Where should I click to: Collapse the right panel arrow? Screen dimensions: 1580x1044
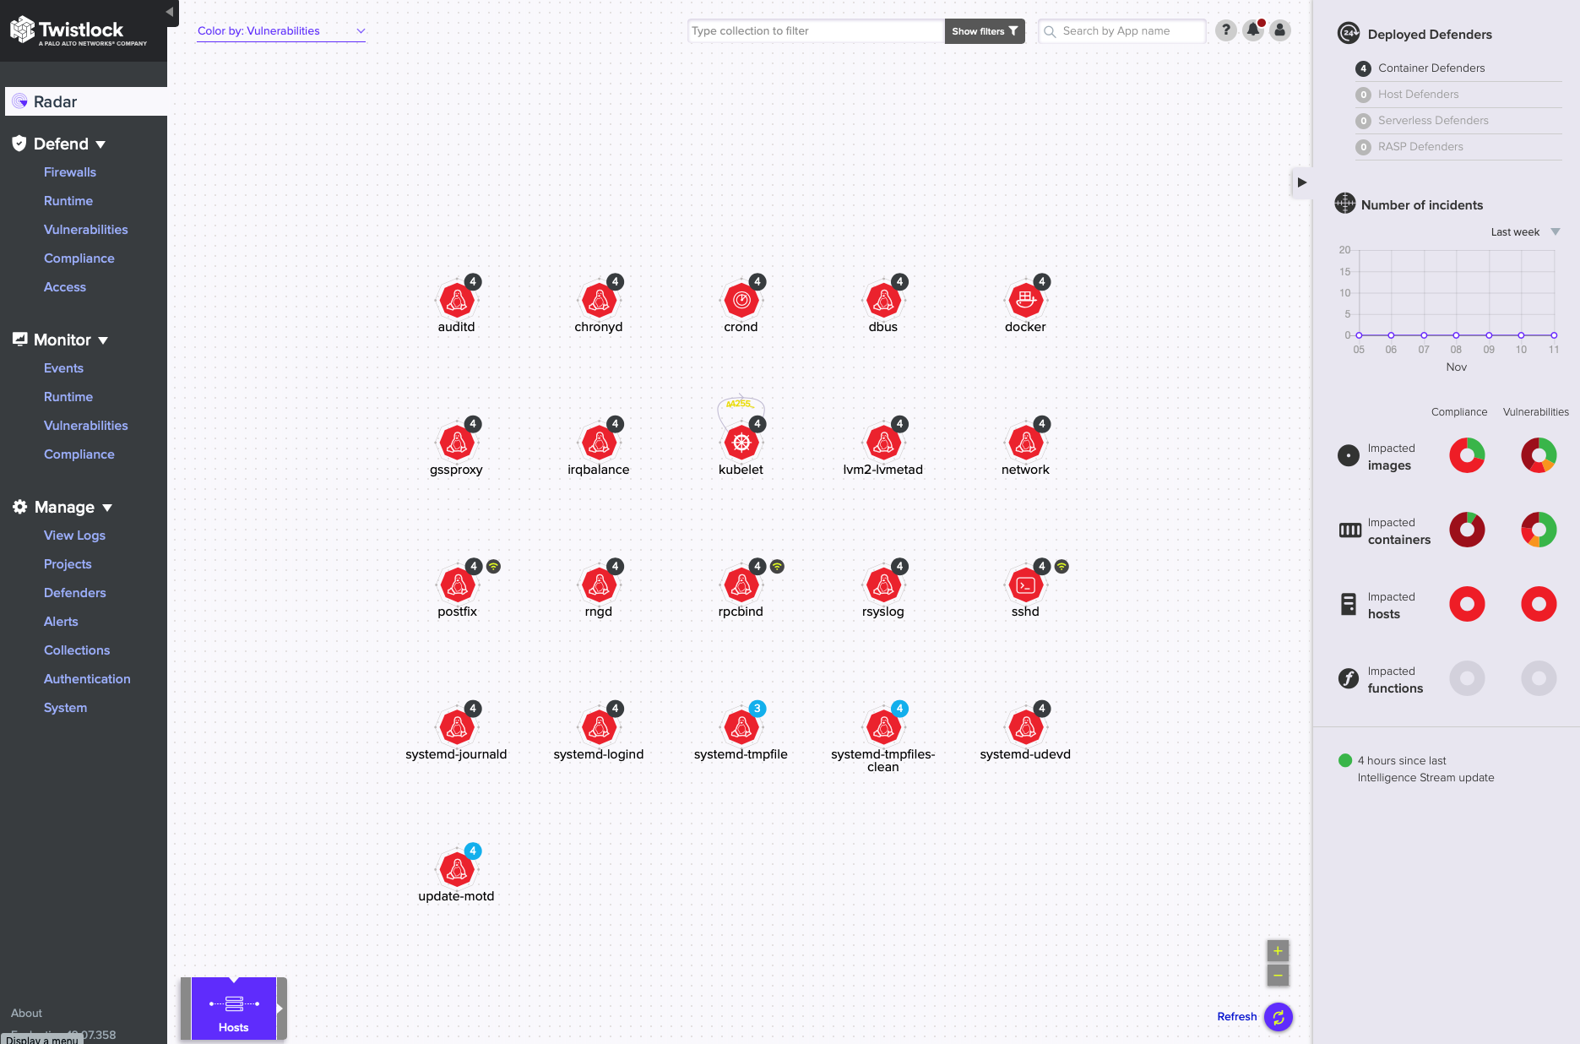tap(1301, 182)
